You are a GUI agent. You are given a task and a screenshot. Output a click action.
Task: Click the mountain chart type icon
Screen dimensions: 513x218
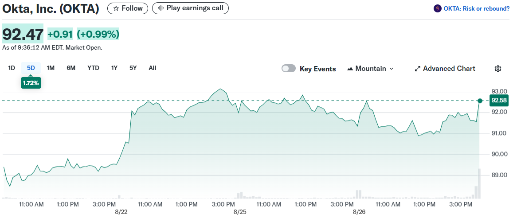pos(350,69)
